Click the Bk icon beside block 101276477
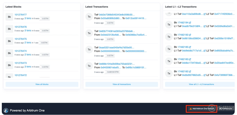 point(9,17)
